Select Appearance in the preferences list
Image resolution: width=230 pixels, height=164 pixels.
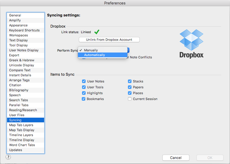(18, 25)
